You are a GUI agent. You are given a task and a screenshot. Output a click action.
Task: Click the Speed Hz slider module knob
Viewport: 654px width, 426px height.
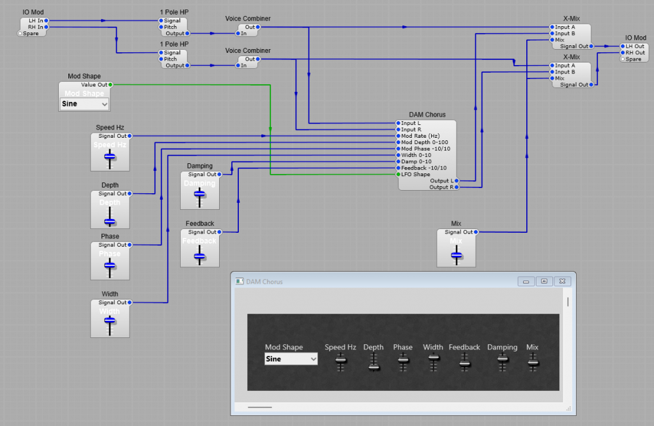110,156
